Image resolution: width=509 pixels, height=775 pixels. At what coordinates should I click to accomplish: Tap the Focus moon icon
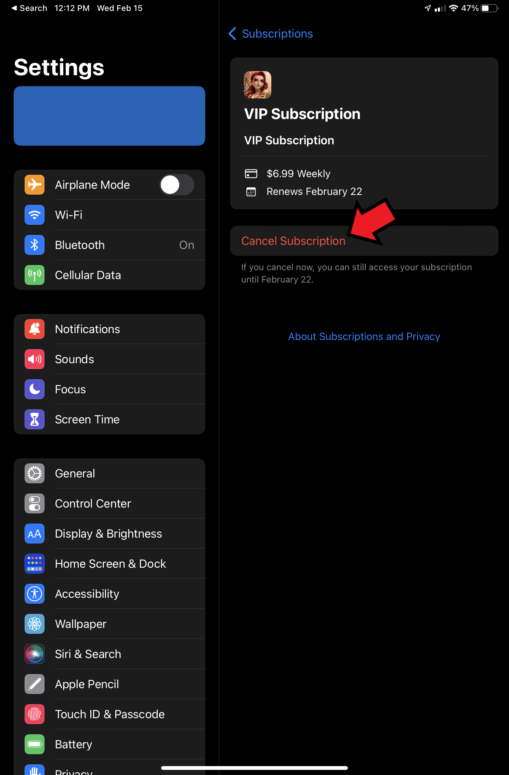pos(35,389)
